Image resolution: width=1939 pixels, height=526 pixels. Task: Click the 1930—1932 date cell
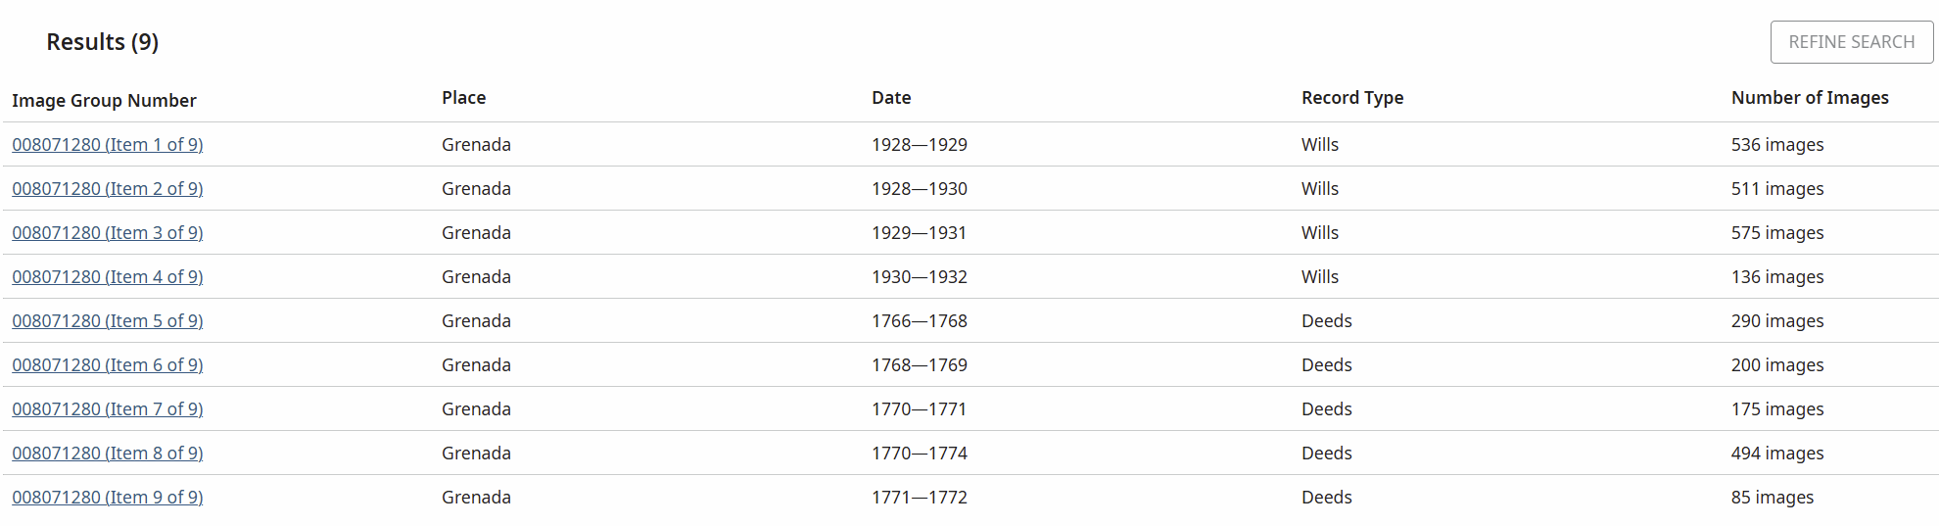(919, 277)
